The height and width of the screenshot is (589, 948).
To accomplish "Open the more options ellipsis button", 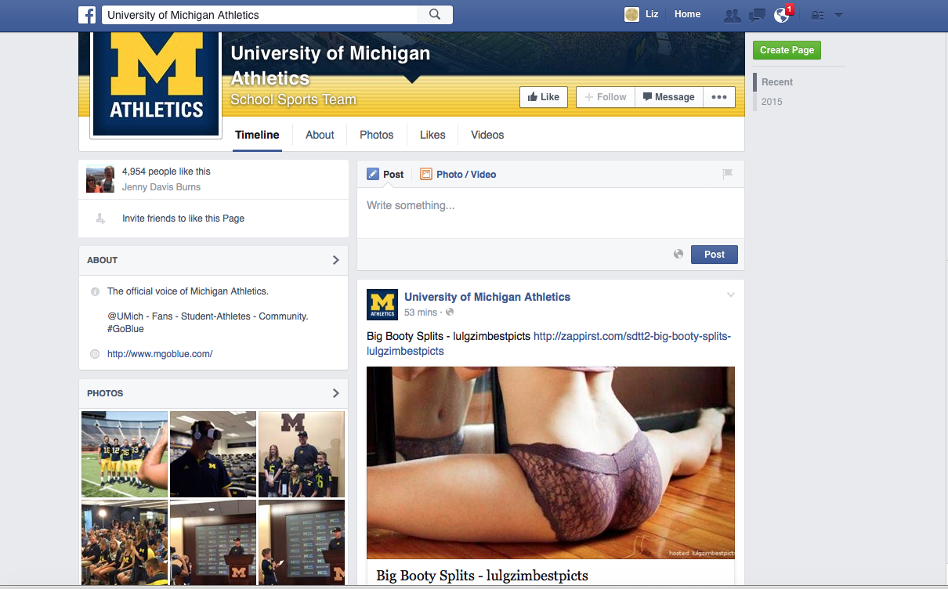I will pos(718,97).
